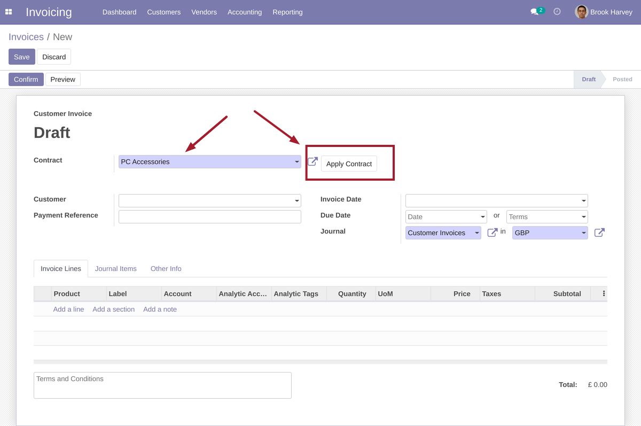This screenshot has width=641, height=426.
Task: Open the apps grid menu icon
Action: click(x=9, y=12)
